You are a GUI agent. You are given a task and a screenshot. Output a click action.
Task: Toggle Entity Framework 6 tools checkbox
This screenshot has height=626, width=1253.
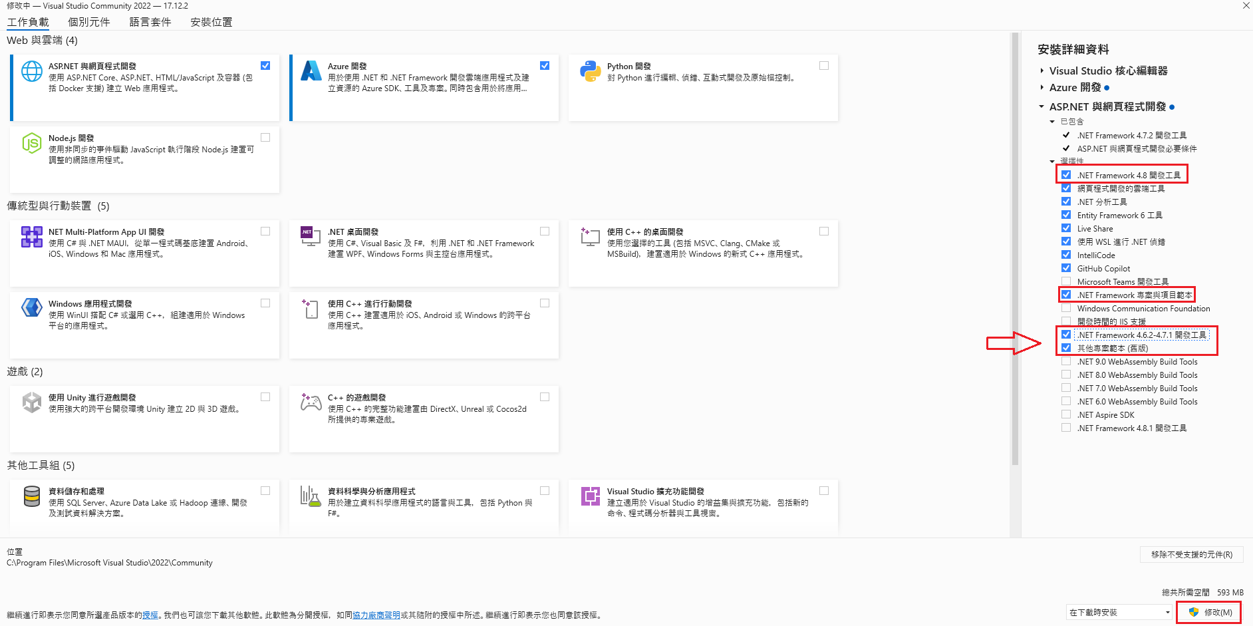[x=1066, y=215]
